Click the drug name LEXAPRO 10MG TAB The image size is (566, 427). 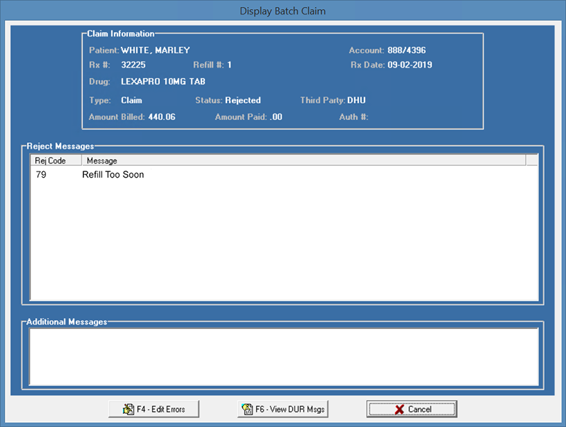tap(163, 82)
